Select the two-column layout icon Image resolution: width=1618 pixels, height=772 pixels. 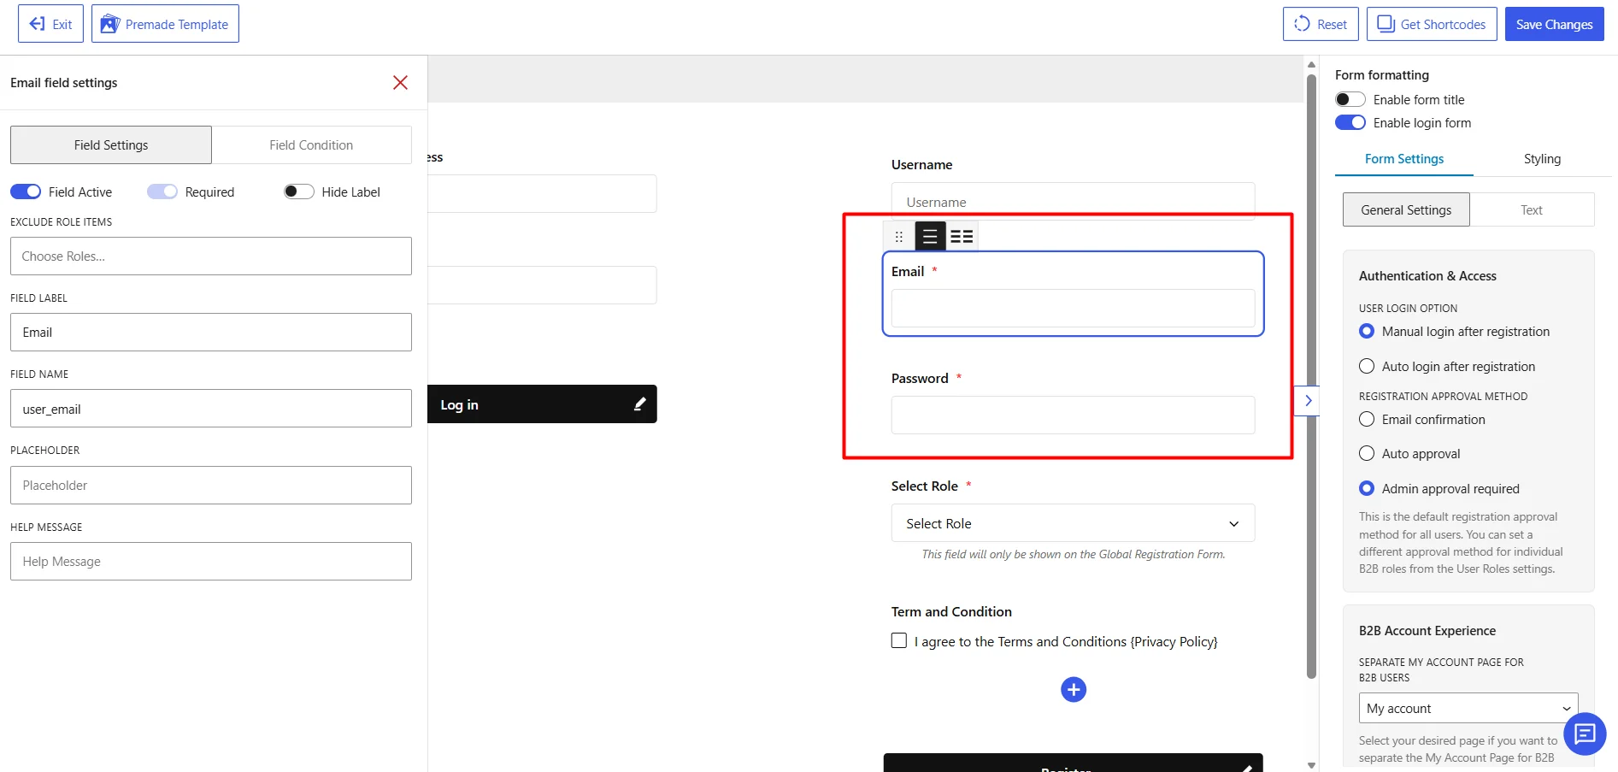pyautogui.click(x=962, y=236)
